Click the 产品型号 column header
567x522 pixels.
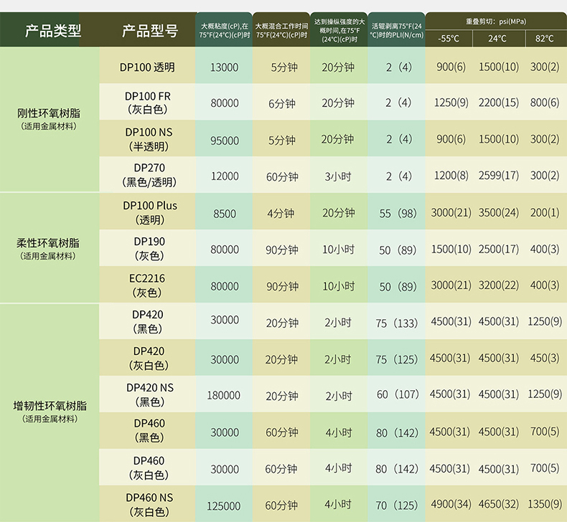click(149, 30)
